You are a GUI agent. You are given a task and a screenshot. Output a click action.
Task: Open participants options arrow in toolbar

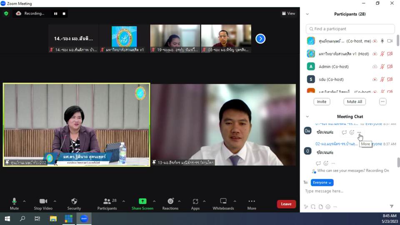(124, 201)
